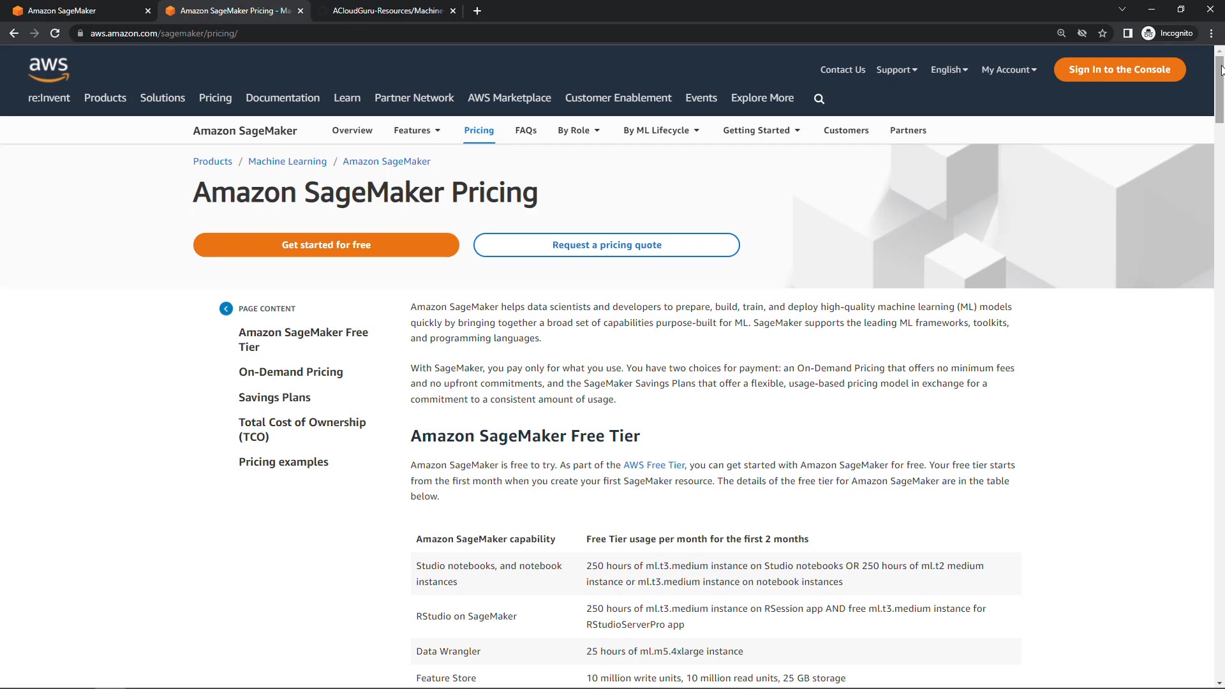Open the new tab plus button
The image size is (1225, 689).
(477, 11)
